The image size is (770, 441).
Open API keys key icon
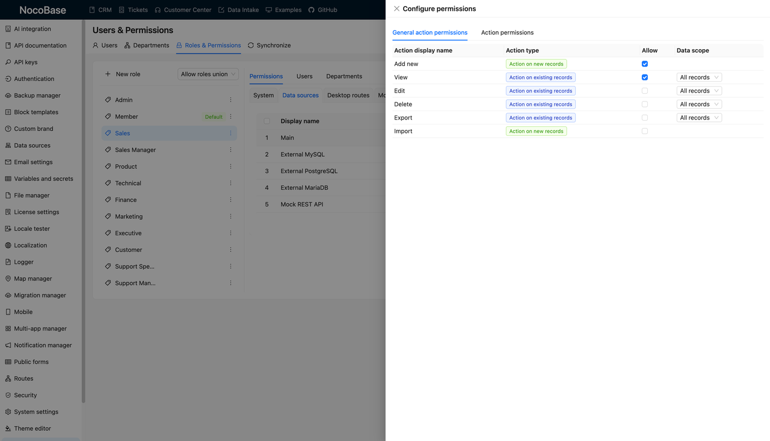point(8,62)
